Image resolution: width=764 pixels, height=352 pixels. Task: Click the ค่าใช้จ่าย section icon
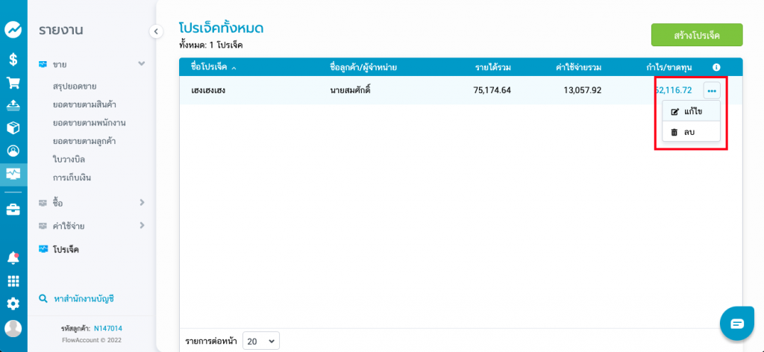pos(43,226)
